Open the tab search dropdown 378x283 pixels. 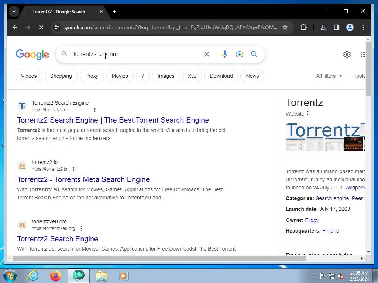[x=14, y=11]
